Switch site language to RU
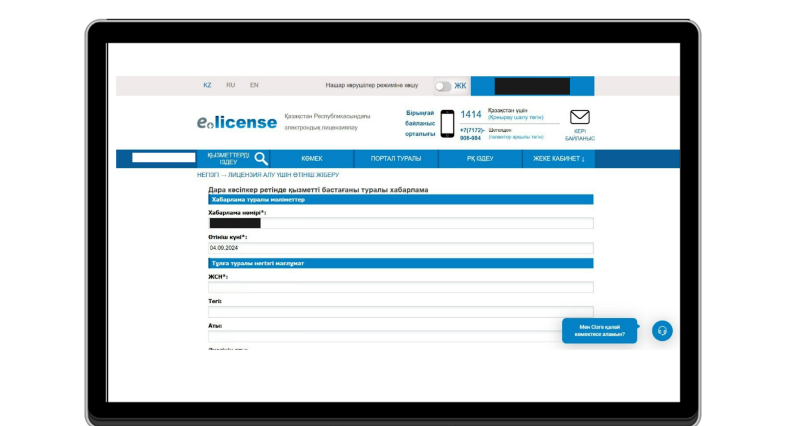Screen dimensions: 785x426 [231, 85]
